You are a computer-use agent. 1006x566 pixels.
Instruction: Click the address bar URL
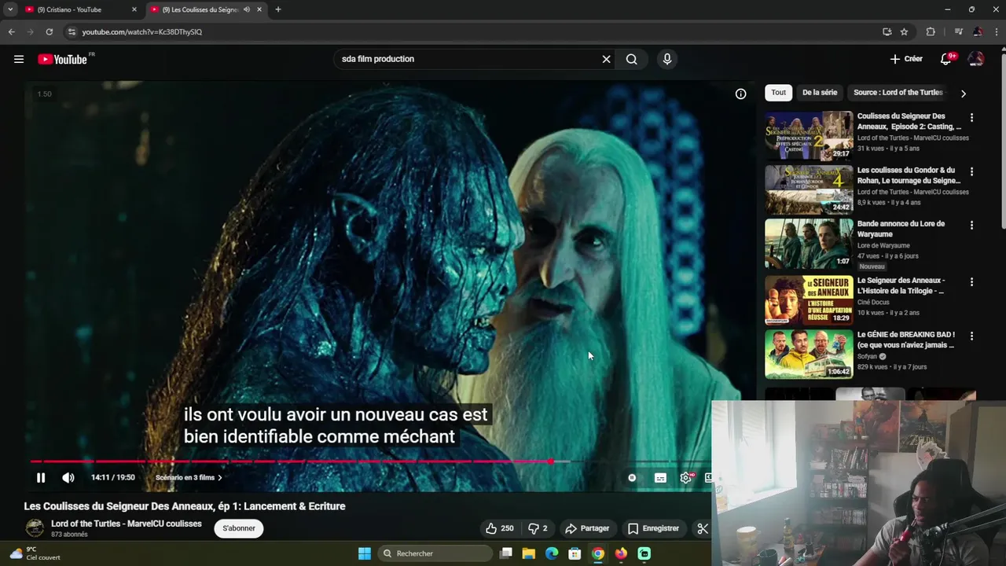coord(142,32)
